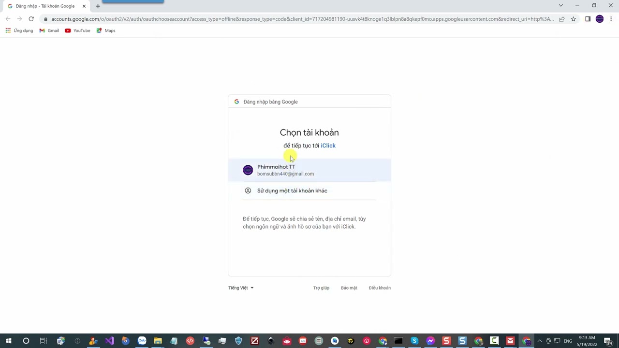619x348 pixels.
Task: Open the tab search chevron in the title bar
Action: pyautogui.click(x=561, y=5)
